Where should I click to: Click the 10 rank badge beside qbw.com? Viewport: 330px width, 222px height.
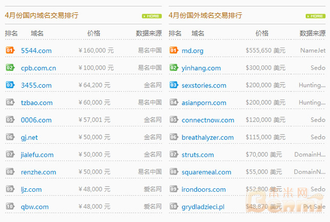10,206
